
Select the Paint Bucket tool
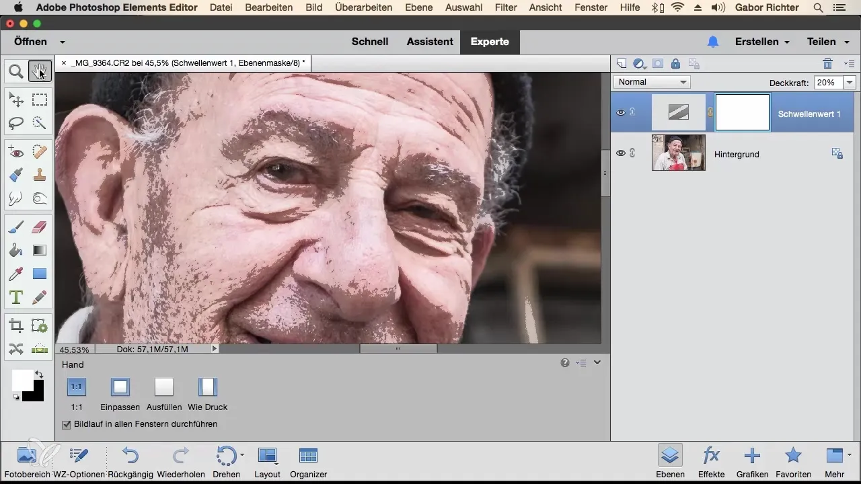click(16, 251)
